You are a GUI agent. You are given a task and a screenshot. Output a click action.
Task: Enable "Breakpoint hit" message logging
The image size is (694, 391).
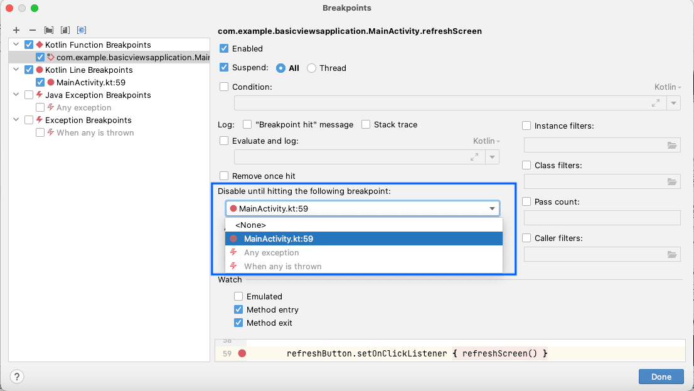point(247,124)
